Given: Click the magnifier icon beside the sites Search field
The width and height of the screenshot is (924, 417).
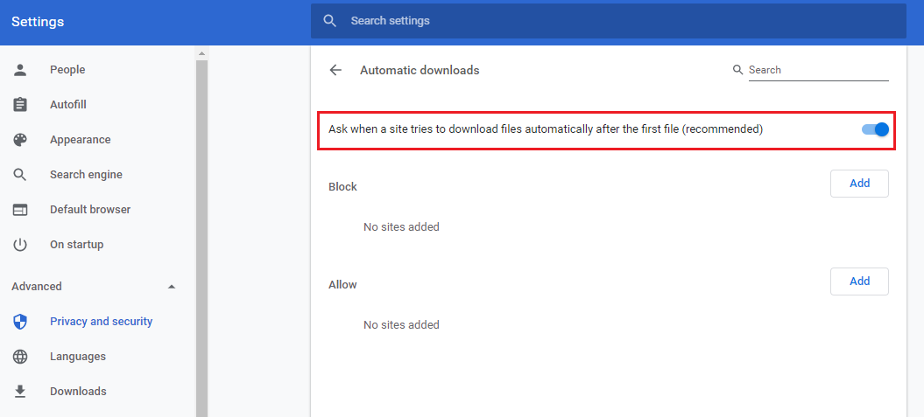Looking at the screenshot, I should (737, 70).
